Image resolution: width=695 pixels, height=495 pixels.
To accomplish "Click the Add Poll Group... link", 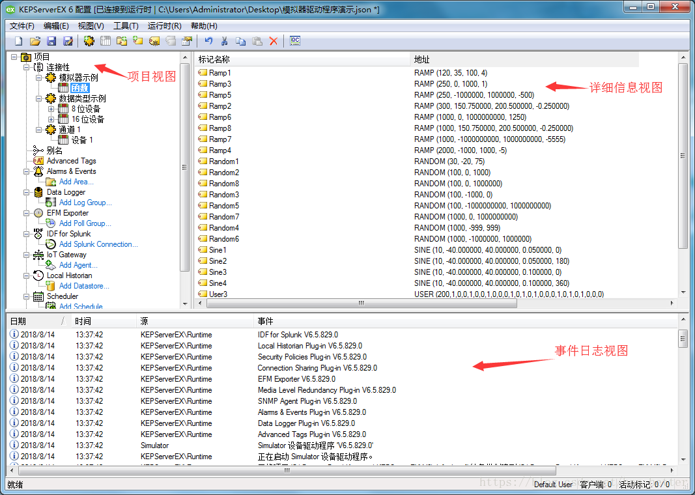I will coord(85,223).
